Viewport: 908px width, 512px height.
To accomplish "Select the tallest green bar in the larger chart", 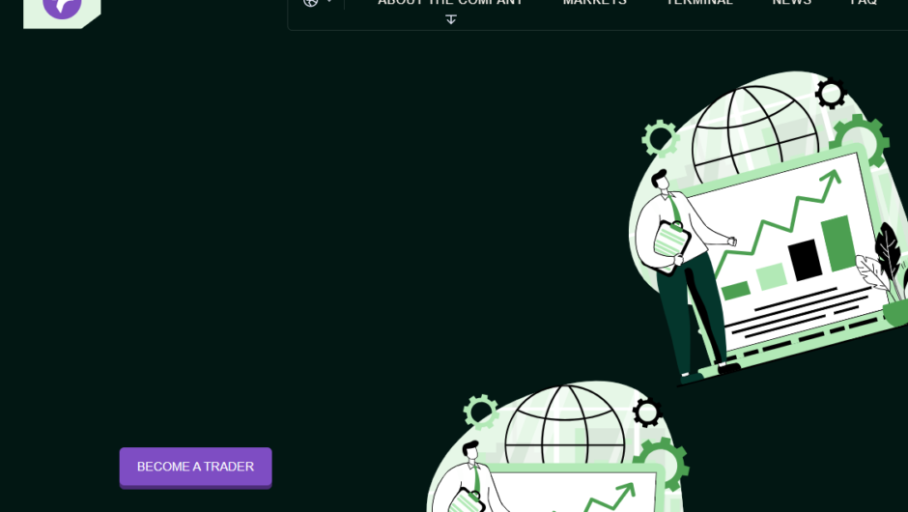I will click(837, 242).
